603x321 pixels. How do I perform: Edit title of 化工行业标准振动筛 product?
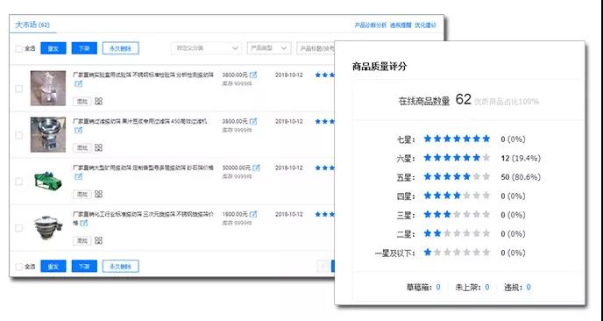pos(84,223)
